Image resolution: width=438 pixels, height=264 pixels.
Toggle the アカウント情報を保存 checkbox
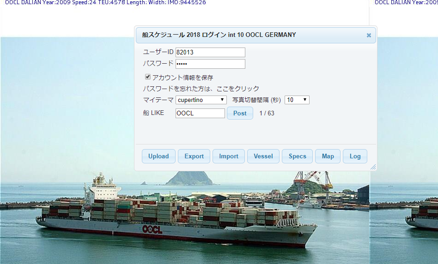click(x=148, y=77)
